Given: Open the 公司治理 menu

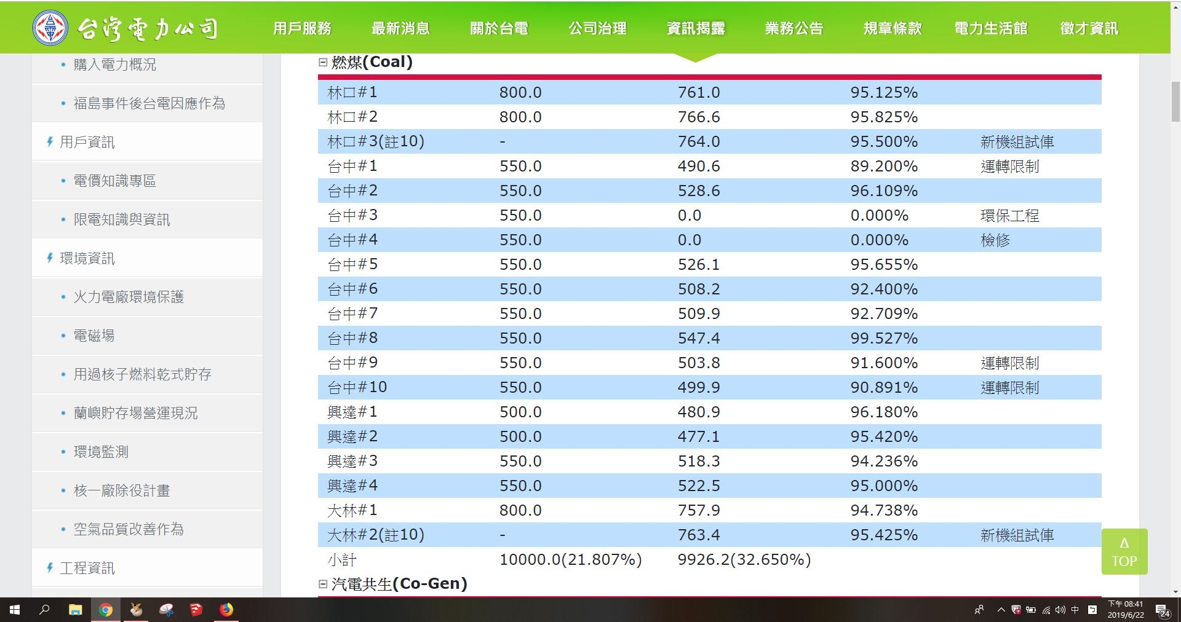Looking at the screenshot, I should pyautogui.click(x=597, y=28).
